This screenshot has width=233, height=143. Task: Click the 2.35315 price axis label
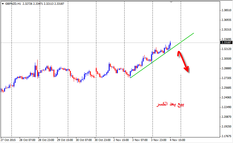226,30
